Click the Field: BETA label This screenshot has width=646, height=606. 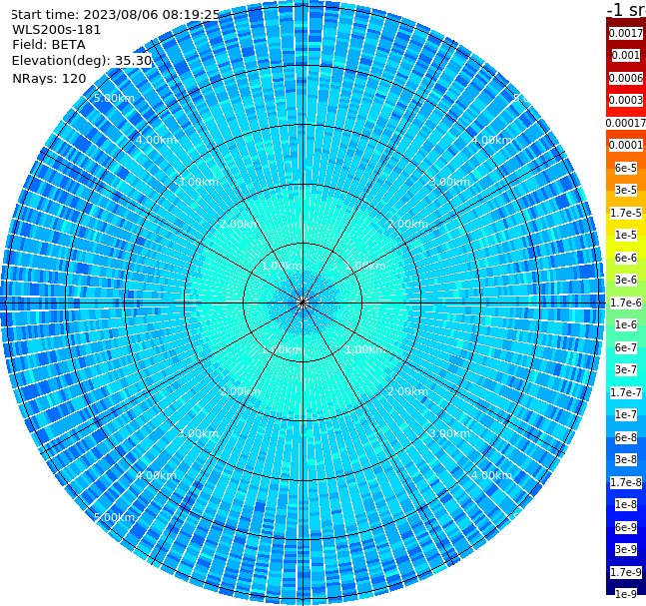(x=49, y=45)
